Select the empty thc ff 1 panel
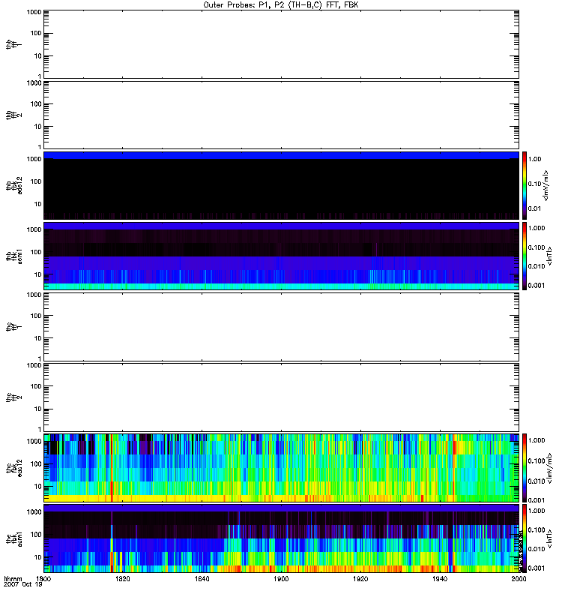The width and height of the screenshot is (562, 600). 281,326
